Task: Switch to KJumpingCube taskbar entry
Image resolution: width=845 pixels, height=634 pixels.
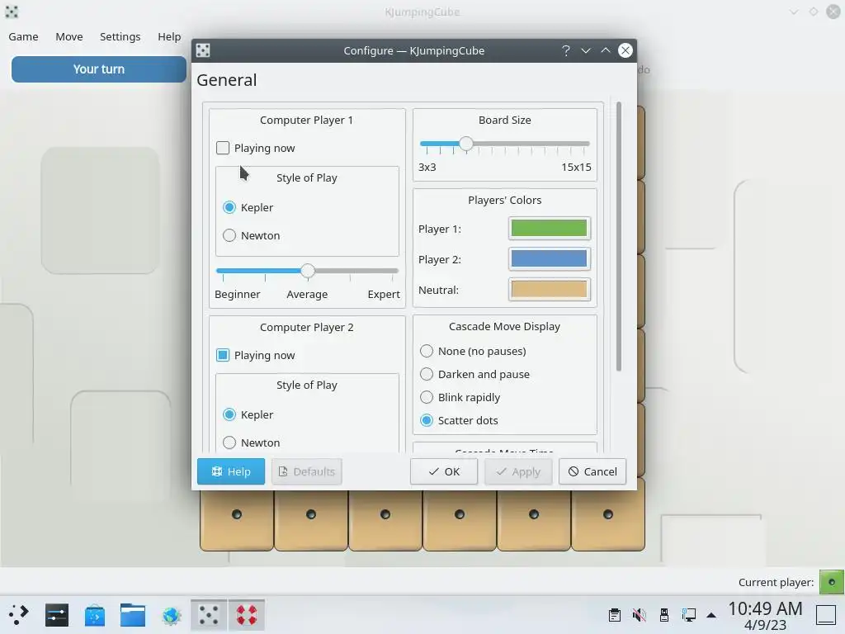Action: [x=209, y=614]
